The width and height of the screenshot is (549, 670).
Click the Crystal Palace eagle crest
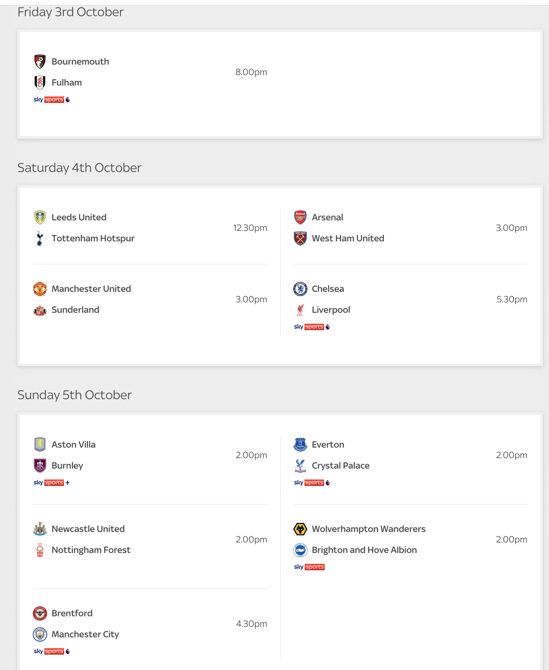click(300, 466)
